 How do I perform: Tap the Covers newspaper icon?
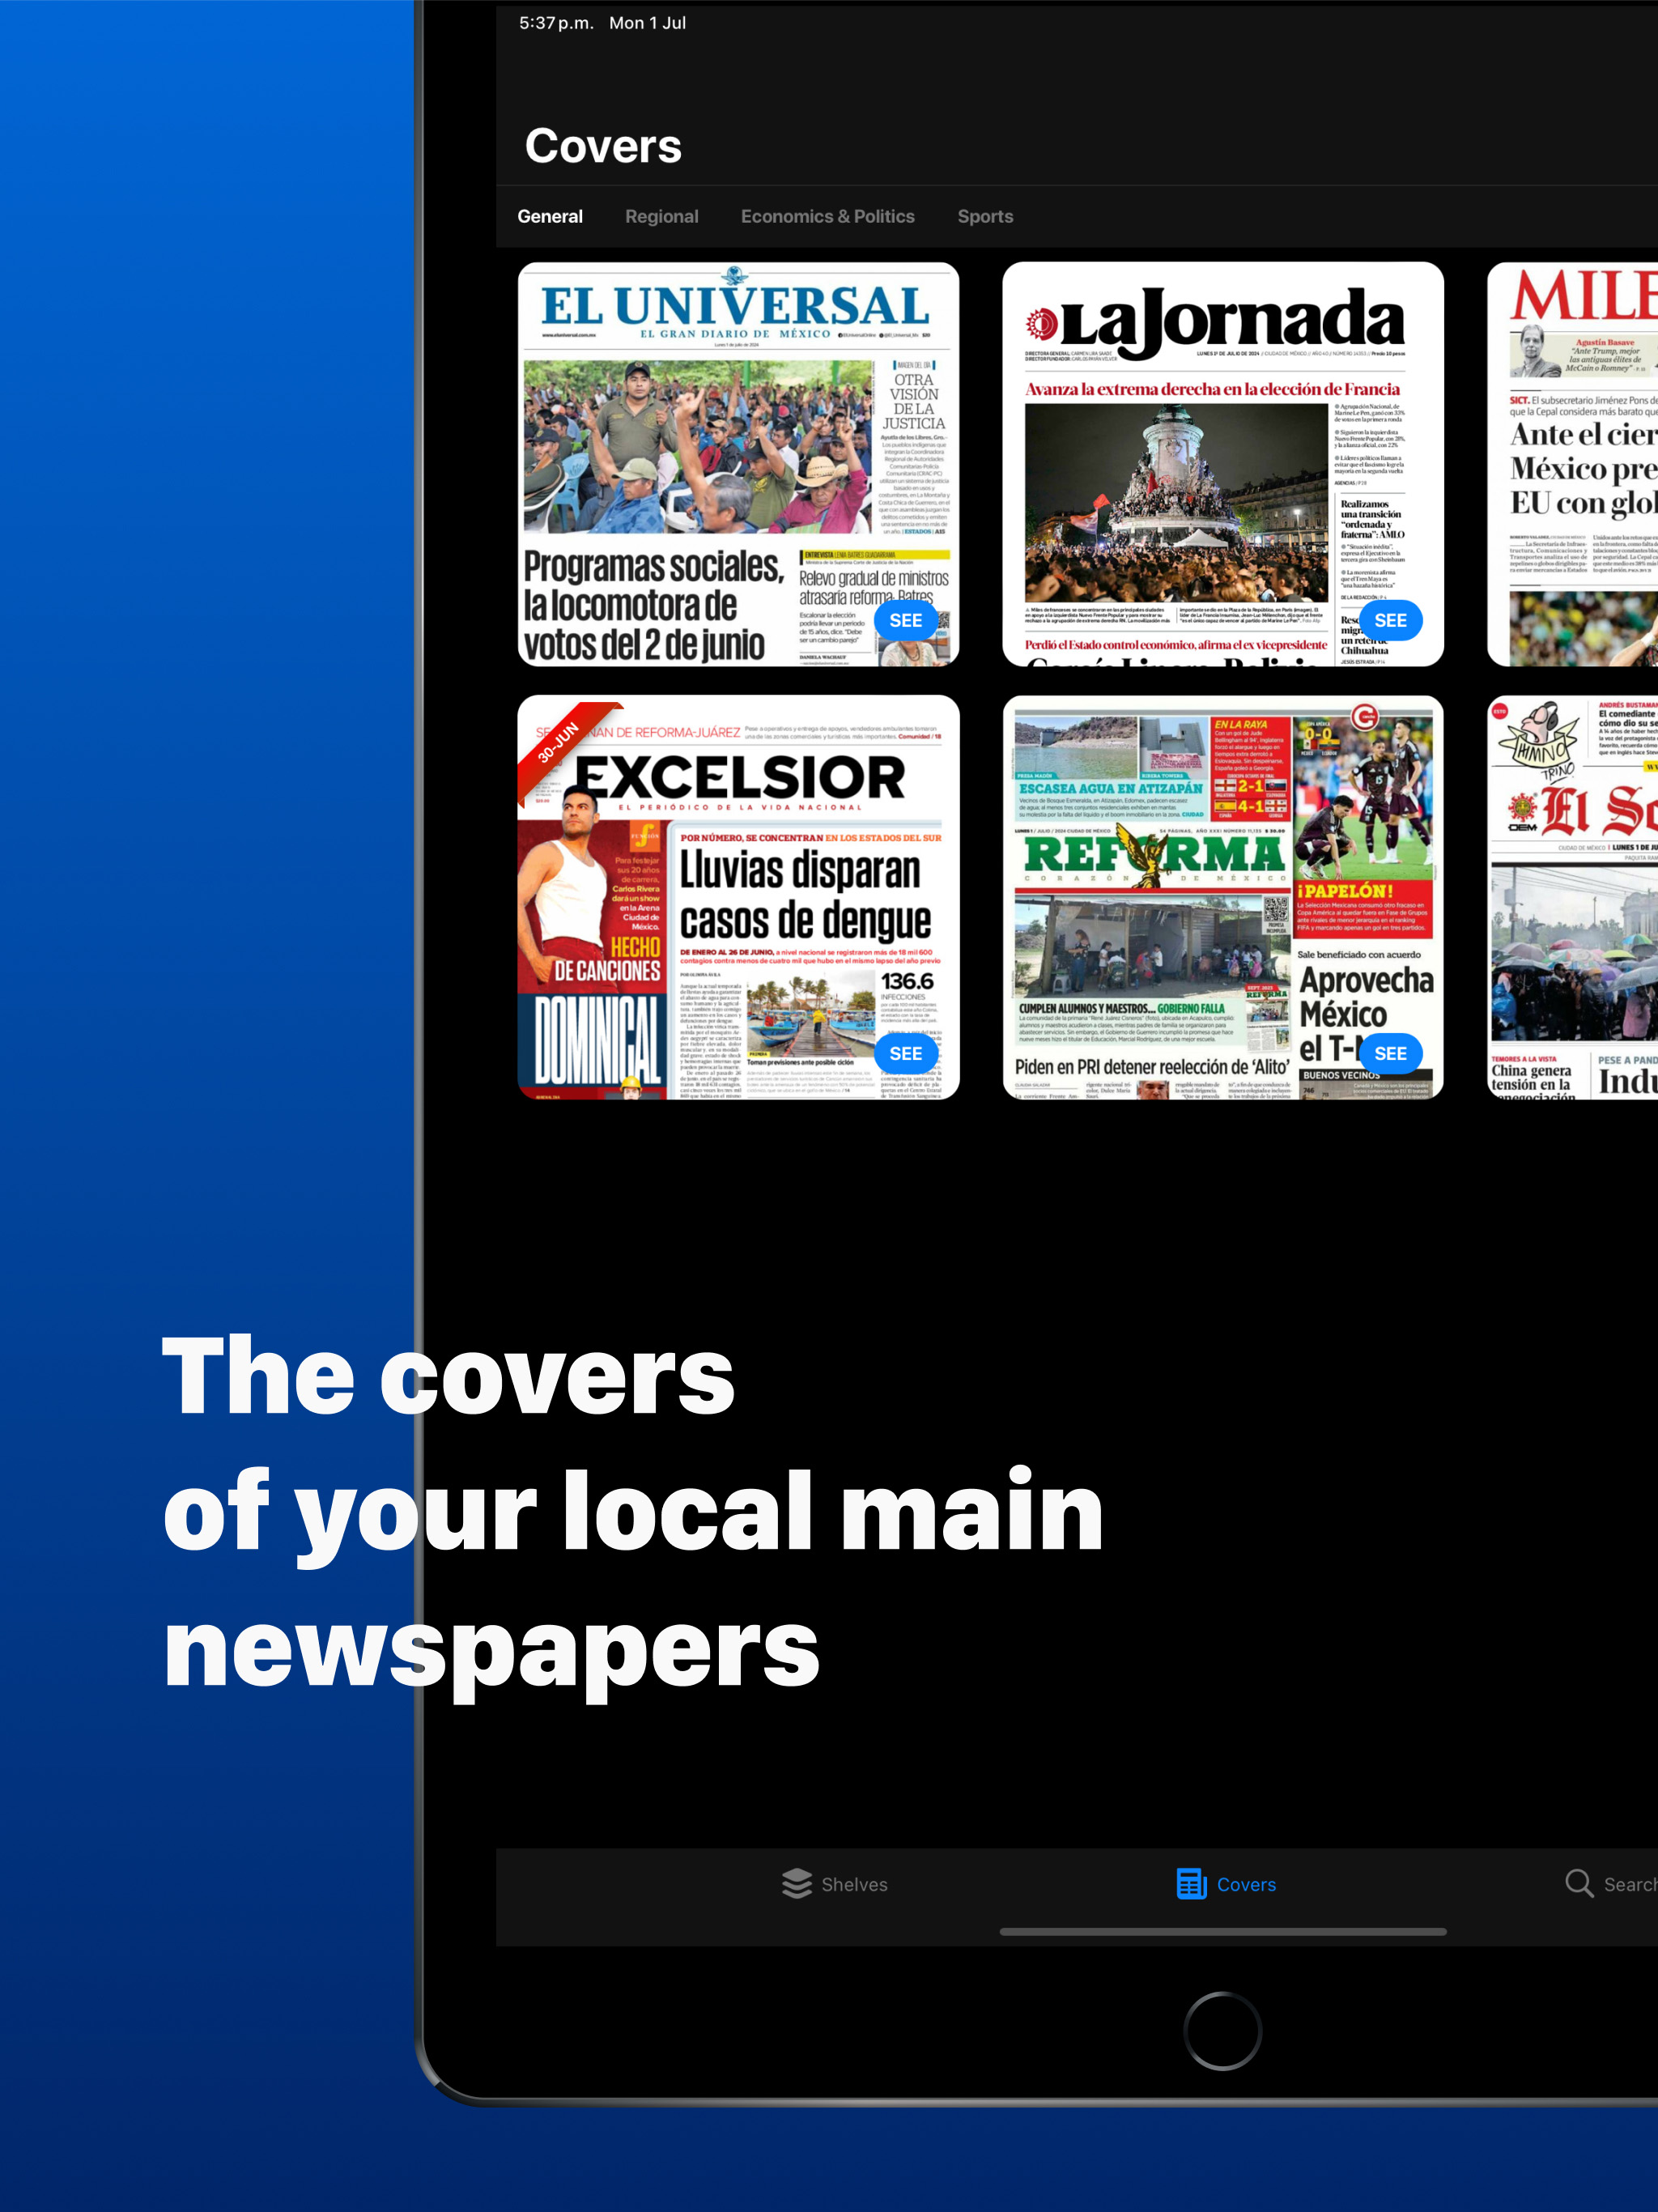click(x=1191, y=1884)
